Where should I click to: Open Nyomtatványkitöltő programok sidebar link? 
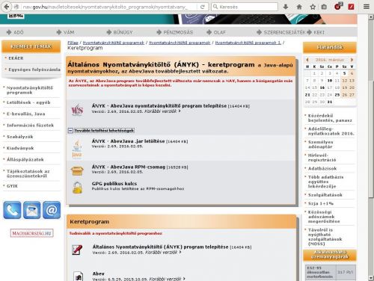[30, 90]
